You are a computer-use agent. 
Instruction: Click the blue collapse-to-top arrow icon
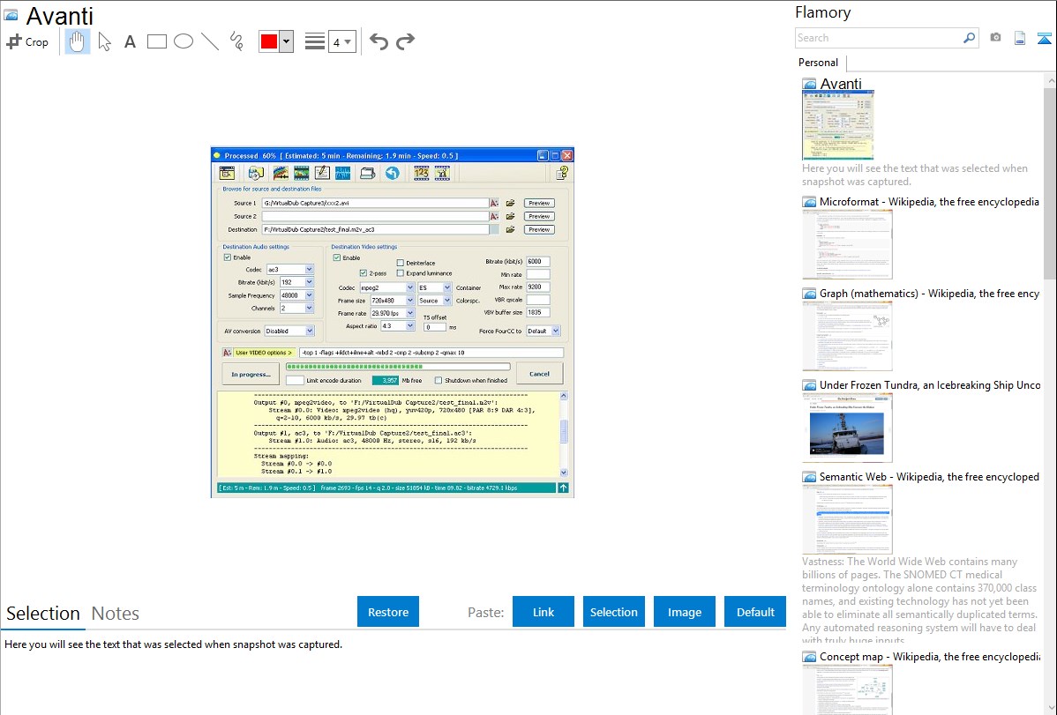pos(1044,38)
